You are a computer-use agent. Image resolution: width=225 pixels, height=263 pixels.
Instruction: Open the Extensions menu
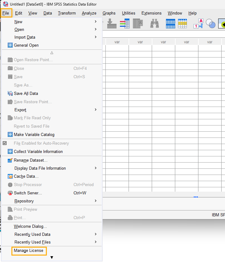151,13
